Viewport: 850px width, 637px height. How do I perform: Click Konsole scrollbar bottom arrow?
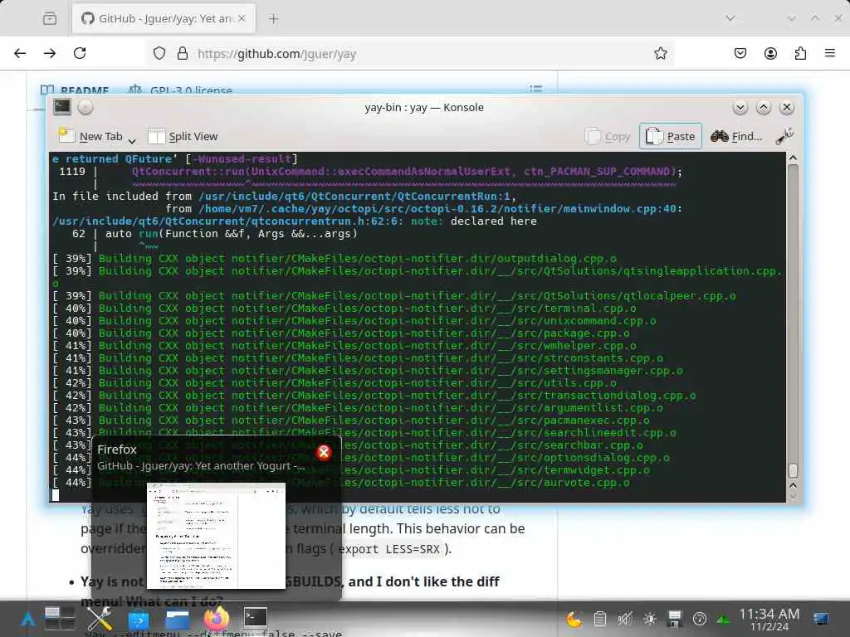click(793, 496)
